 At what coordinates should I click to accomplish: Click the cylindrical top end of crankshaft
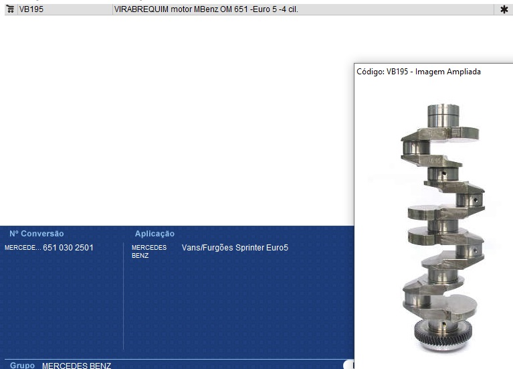pyautogui.click(x=443, y=115)
